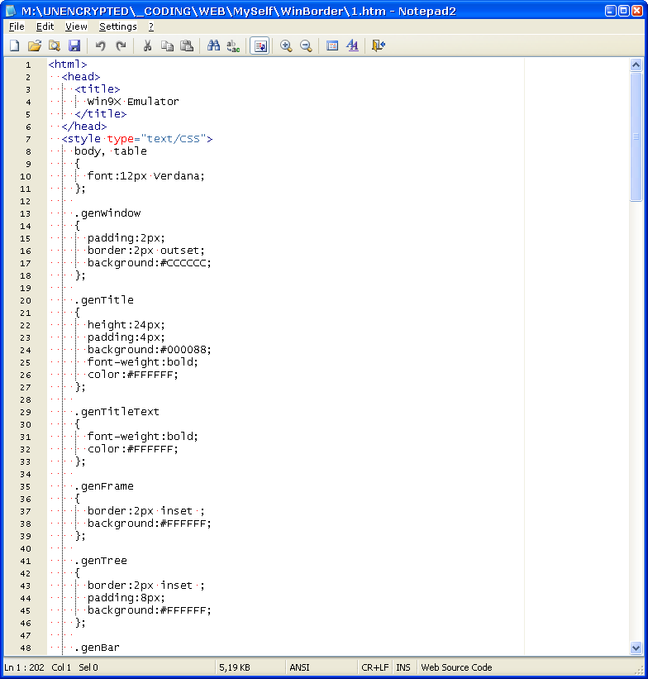
Task: Open the syntax scheme selector icon
Action: click(x=332, y=45)
